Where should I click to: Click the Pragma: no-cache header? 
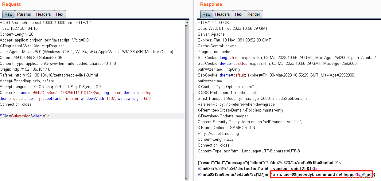click(x=214, y=52)
